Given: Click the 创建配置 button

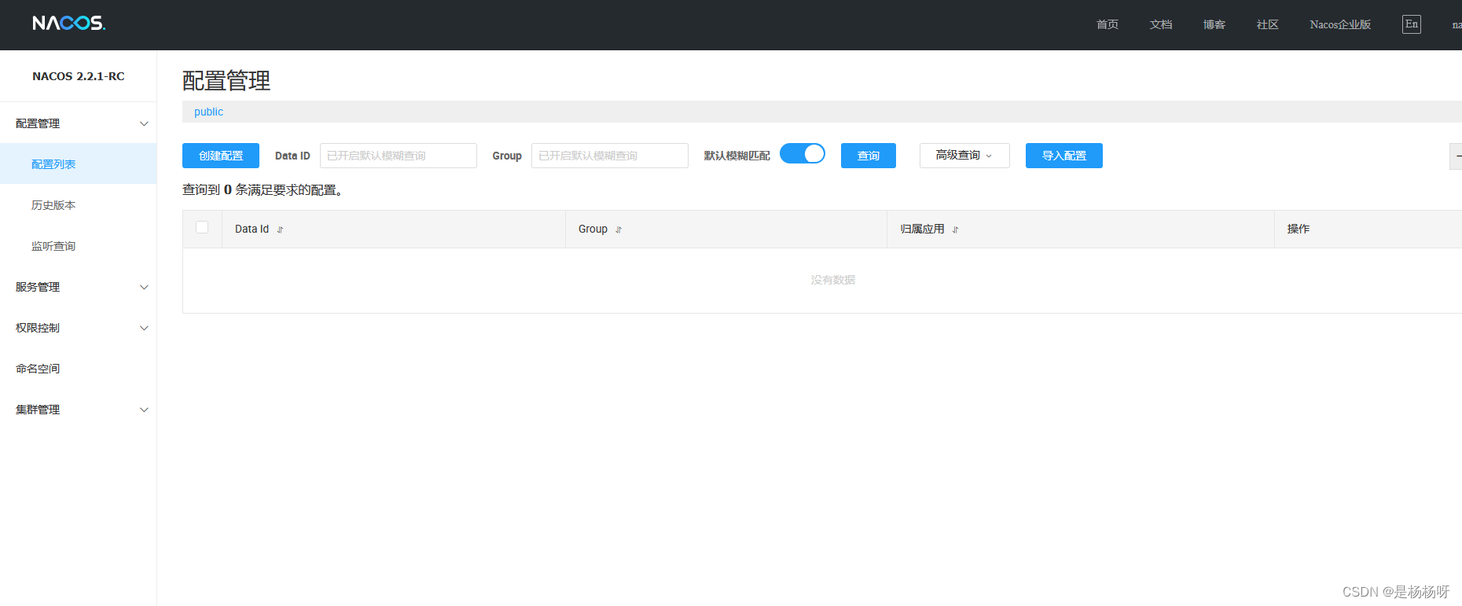Looking at the screenshot, I should (x=221, y=156).
